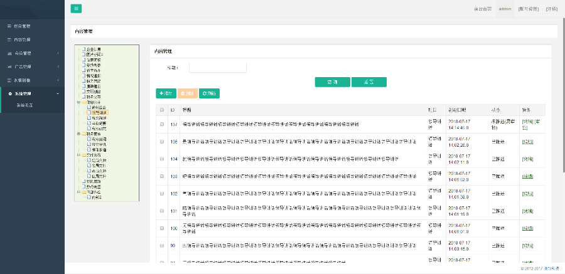Expand the 广告管理 chevron arrow
The image size is (565, 274).
coord(58,66)
